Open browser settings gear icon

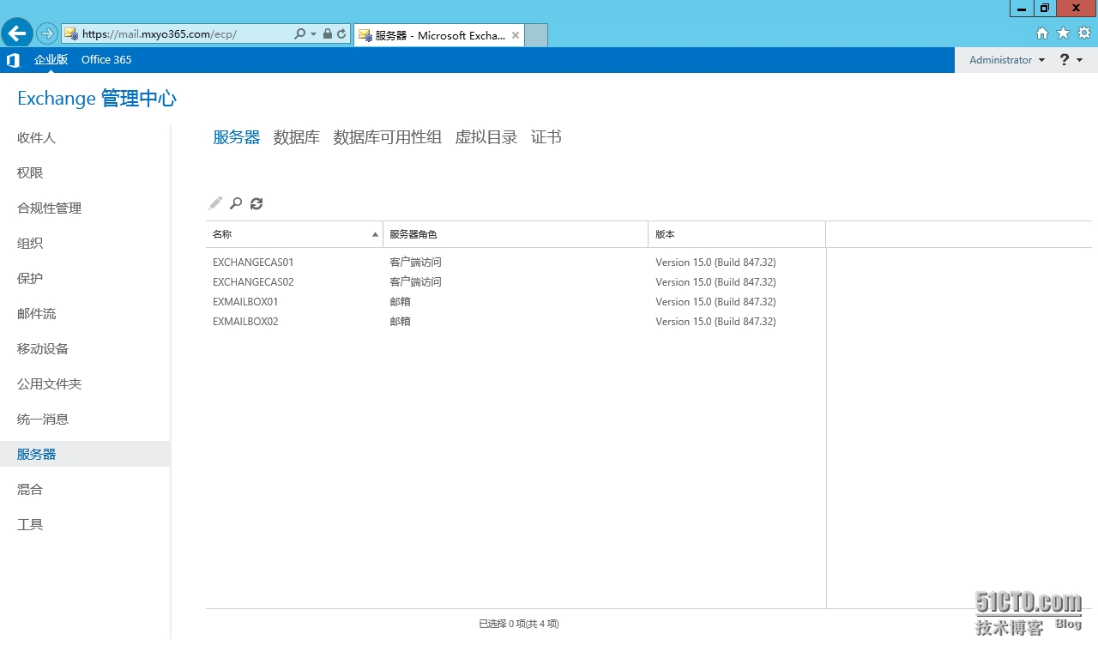pos(1083,33)
